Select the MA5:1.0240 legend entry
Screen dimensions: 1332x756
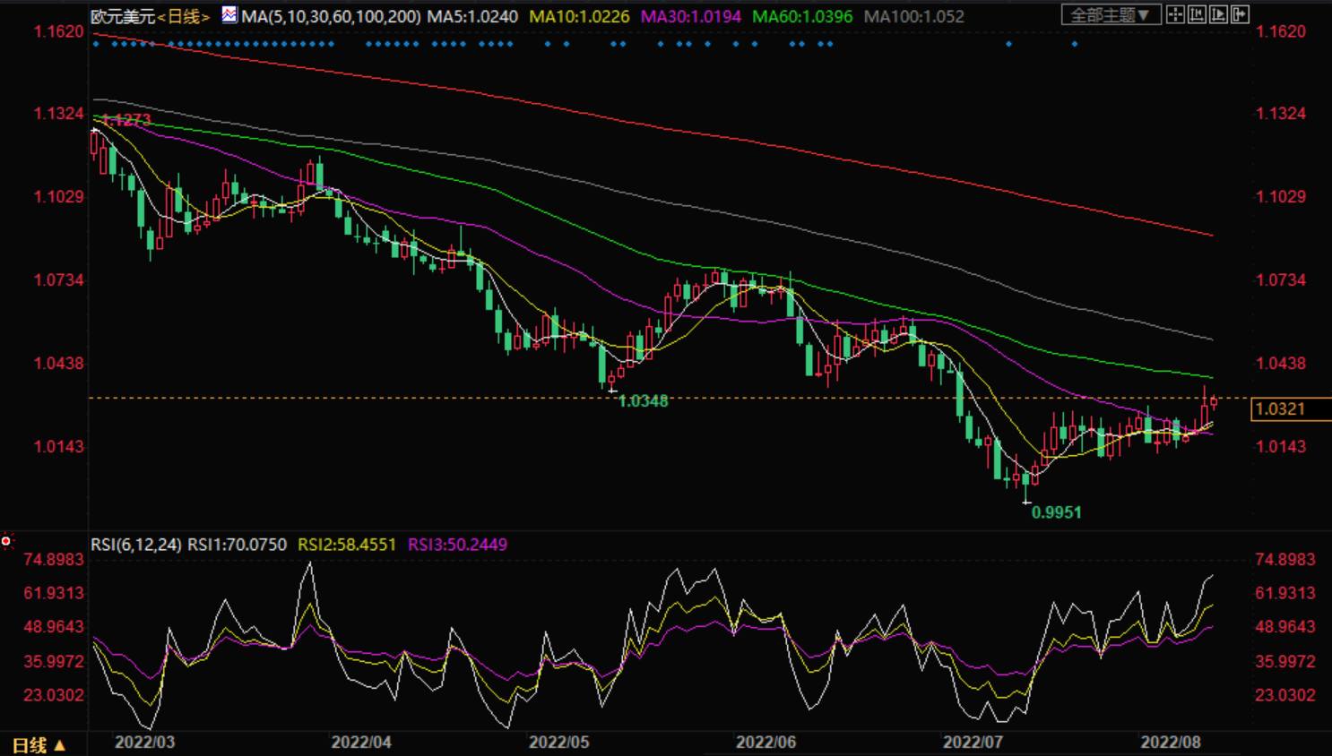472,16
